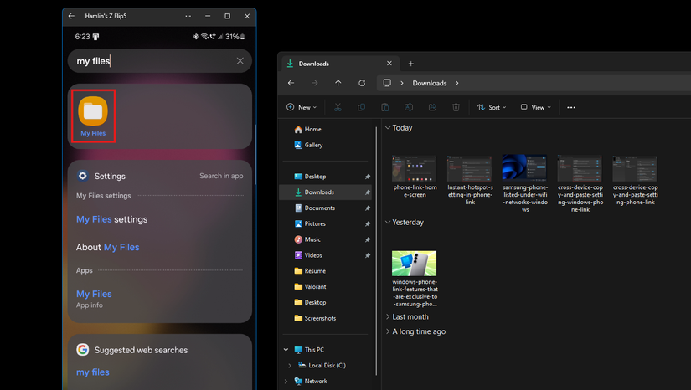691x390 pixels.
Task: Expand the Last month group
Action: [388, 317]
